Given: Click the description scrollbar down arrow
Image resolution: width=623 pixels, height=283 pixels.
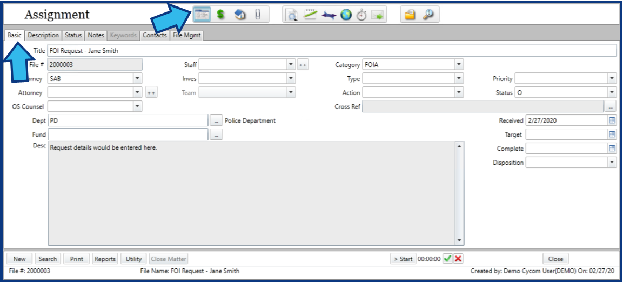Looking at the screenshot, I should 460,240.
